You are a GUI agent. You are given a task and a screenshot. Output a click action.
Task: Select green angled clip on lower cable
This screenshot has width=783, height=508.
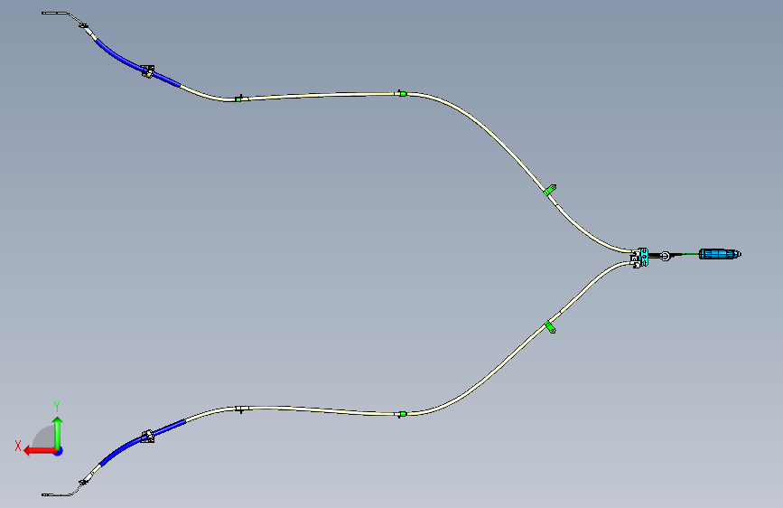click(550, 327)
